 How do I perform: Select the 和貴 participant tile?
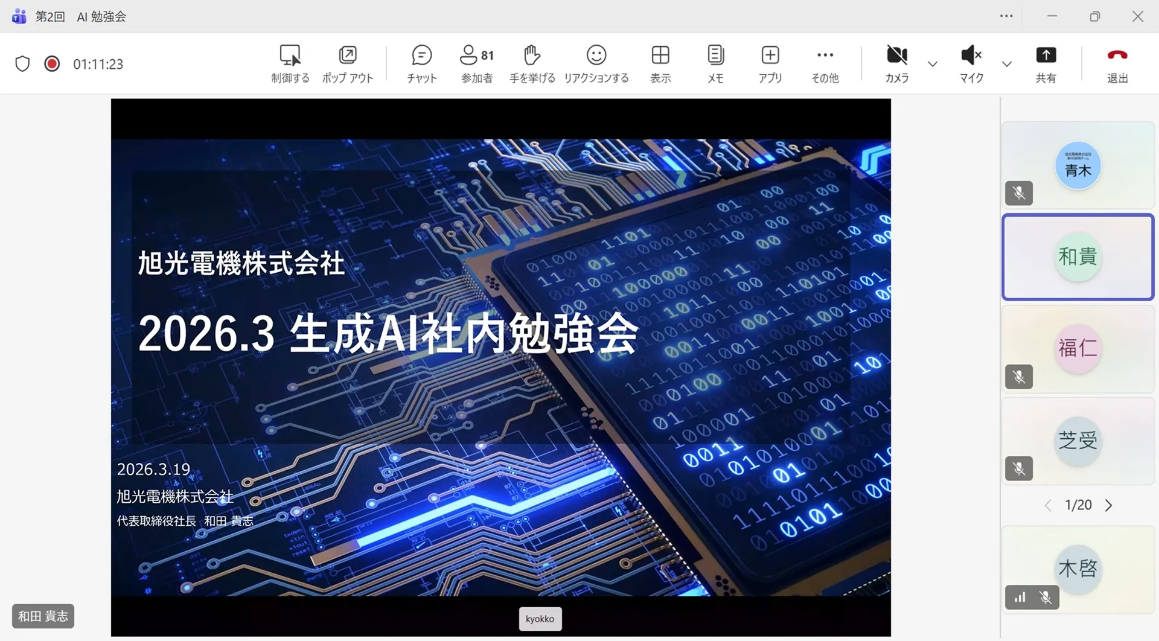click(1078, 257)
